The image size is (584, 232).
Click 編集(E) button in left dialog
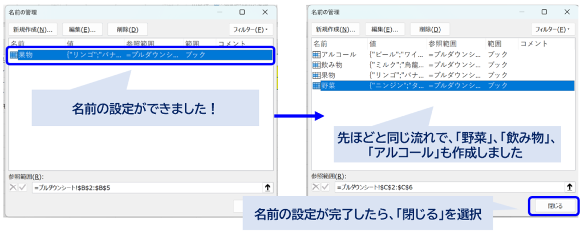[x=82, y=30]
